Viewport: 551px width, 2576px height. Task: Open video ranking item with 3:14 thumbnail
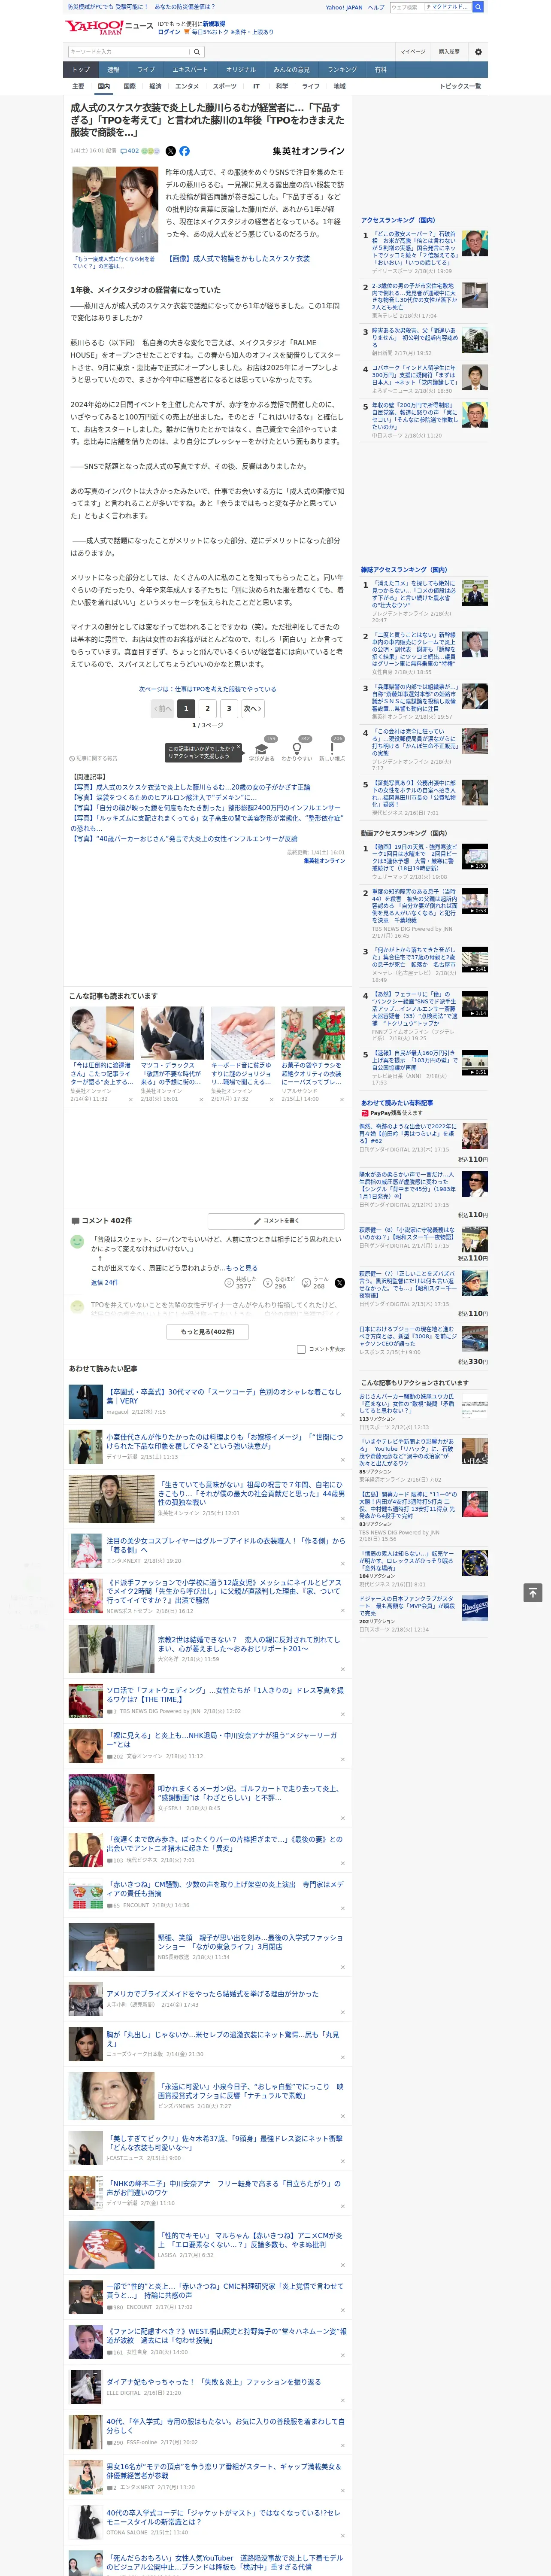475,1004
